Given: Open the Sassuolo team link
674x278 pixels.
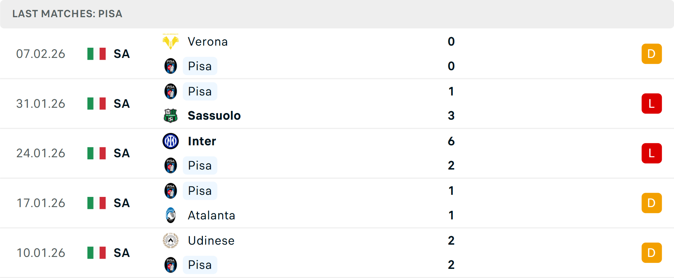Looking at the screenshot, I should coord(214,115).
